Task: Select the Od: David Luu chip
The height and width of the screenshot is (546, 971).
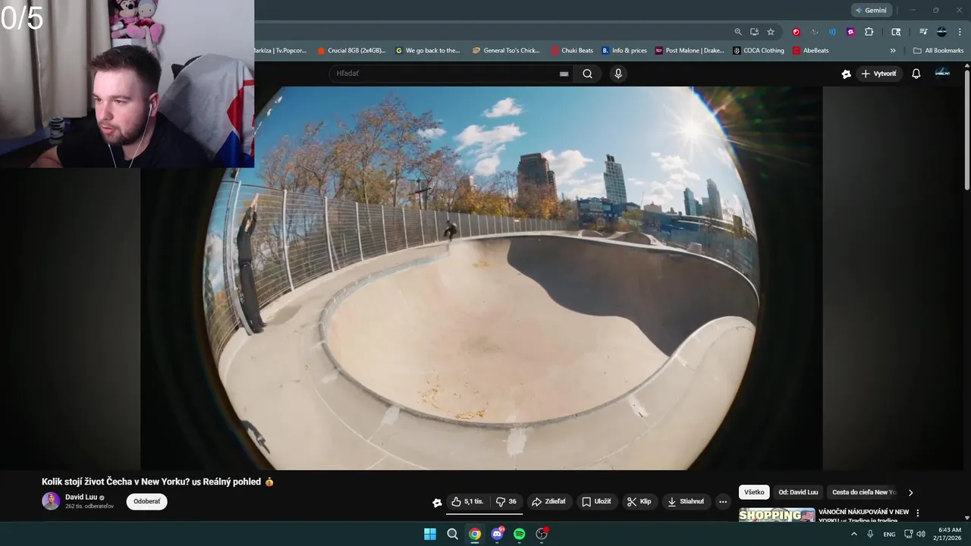Action: tap(798, 492)
